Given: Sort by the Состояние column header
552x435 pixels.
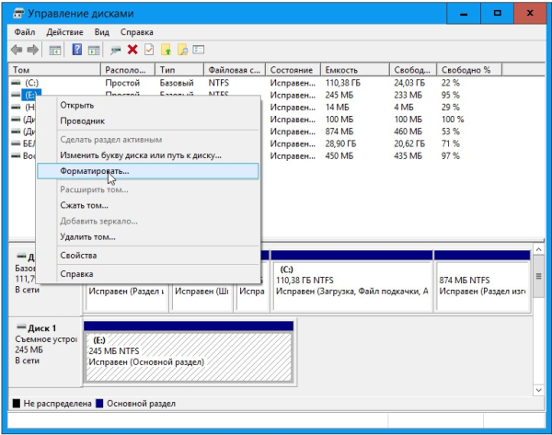Looking at the screenshot, I should tap(293, 70).
